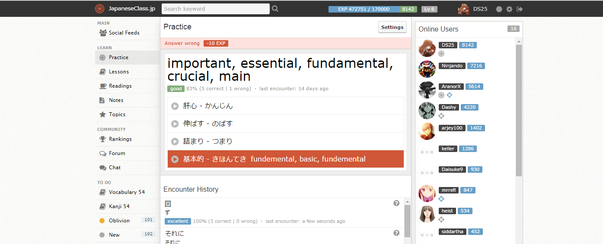Click help icon beside それに entry
The image size is (603, 244).
click(396, 233)
